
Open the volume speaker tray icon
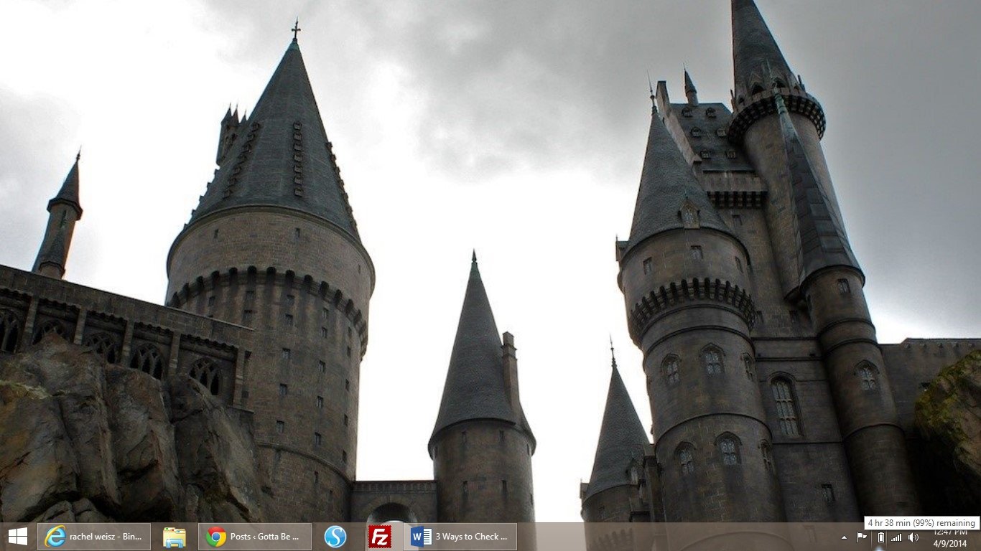pos(913,537)
